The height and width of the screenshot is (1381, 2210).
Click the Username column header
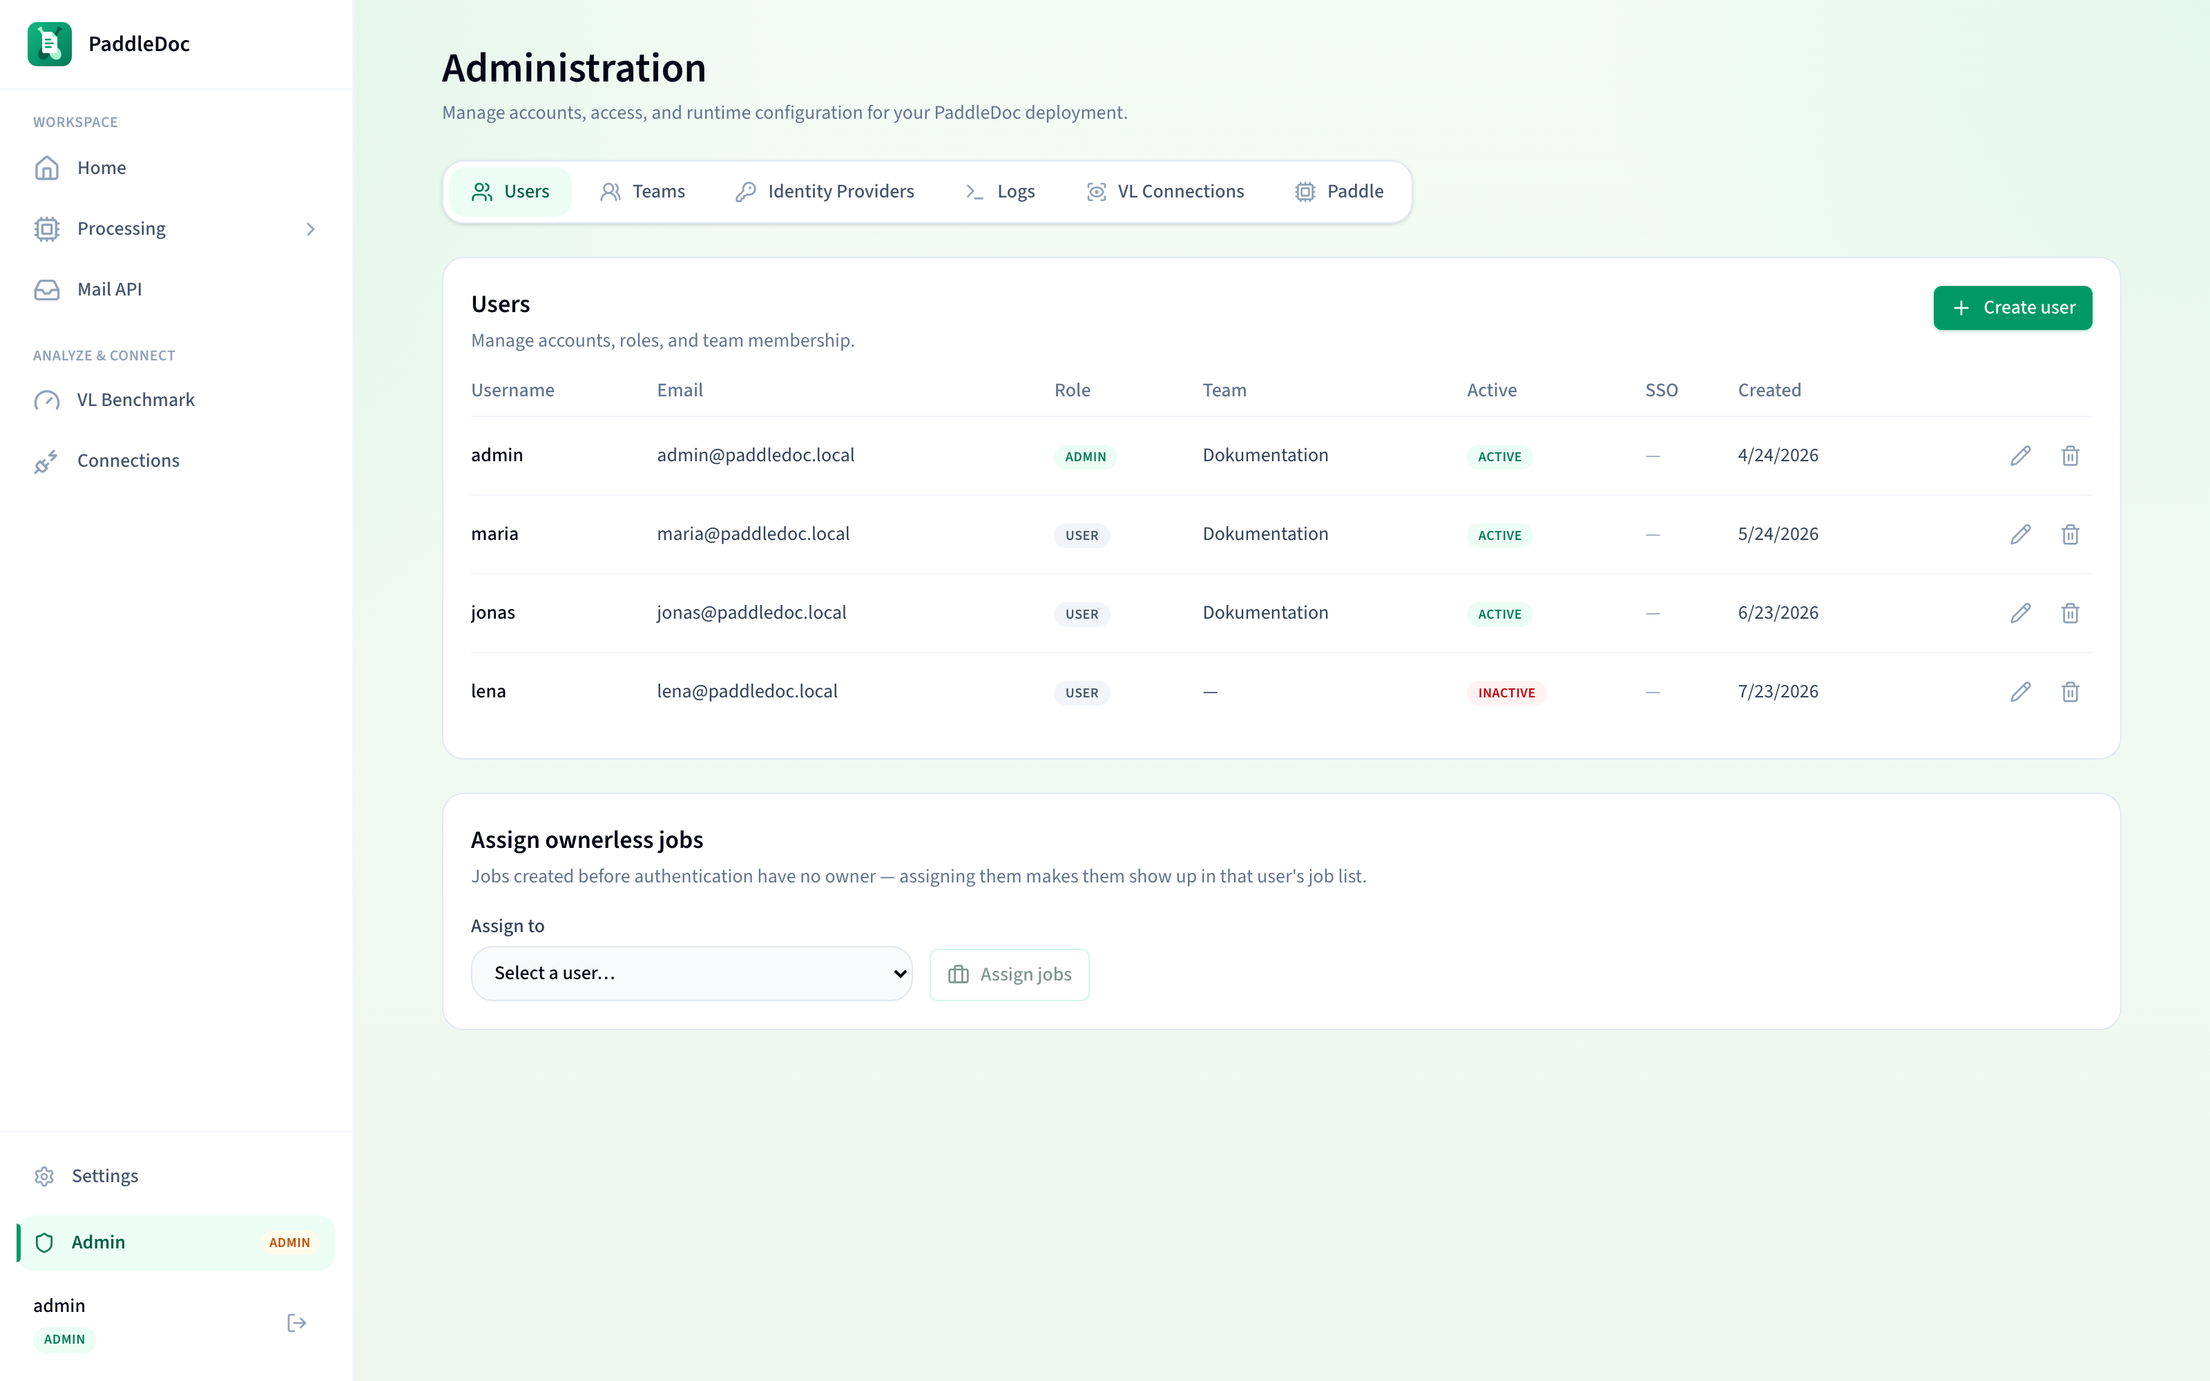[512, 390]
